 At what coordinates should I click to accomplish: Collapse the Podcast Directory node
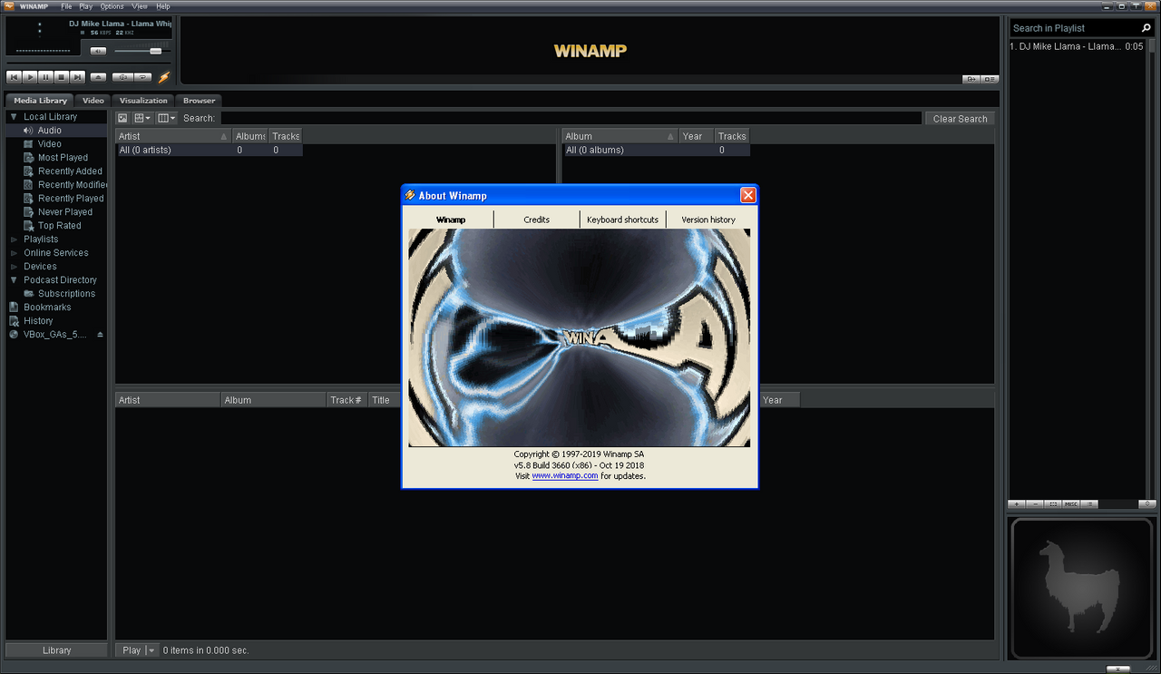[x=14, y=280]
